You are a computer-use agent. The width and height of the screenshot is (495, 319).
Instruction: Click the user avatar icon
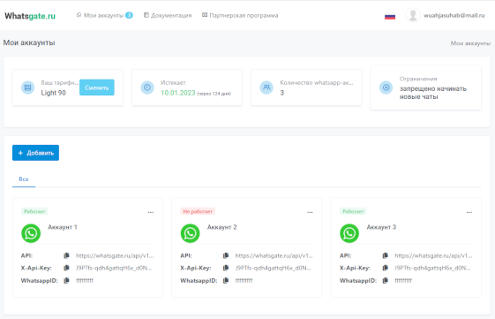pyautogui.click(x=413, y=15)
